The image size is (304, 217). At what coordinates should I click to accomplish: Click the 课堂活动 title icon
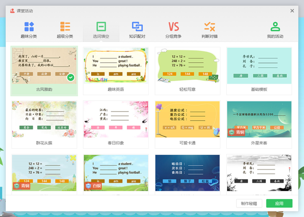click(12, 10)
